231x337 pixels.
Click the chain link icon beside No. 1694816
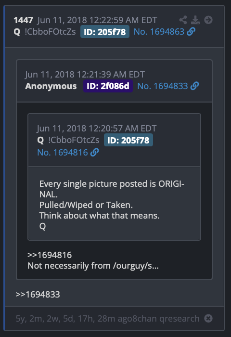click(x=94, y=153)
